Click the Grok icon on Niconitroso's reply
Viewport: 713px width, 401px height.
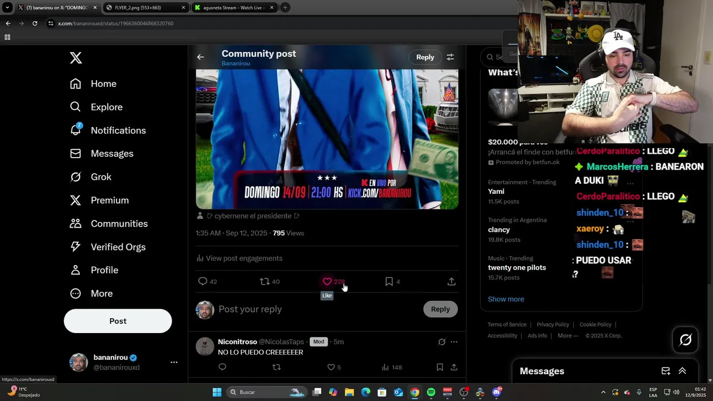[442, 342]
